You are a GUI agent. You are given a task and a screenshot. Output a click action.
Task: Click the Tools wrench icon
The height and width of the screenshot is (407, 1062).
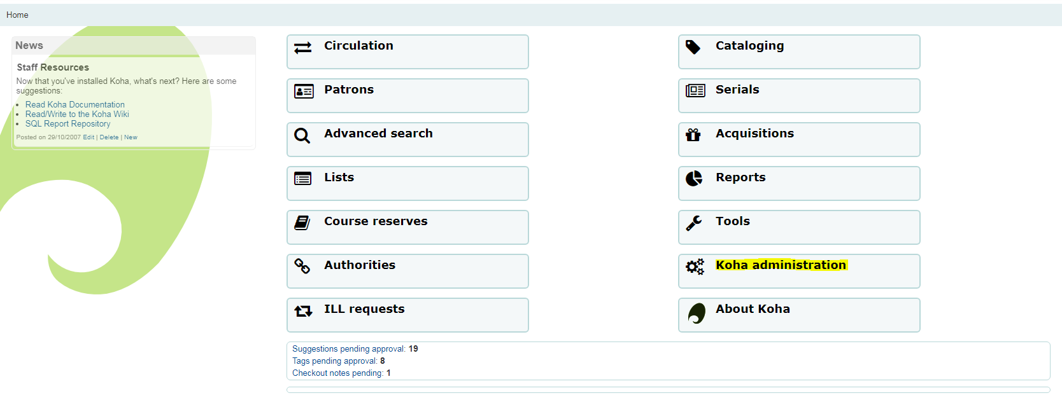coord(694,223)
